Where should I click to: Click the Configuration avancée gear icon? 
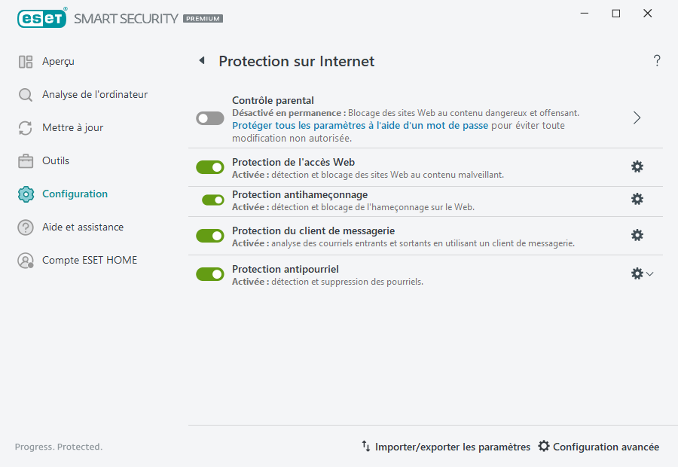(x=544, y=447)
